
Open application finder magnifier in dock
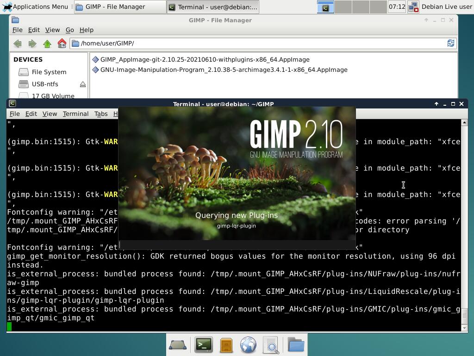coord(271,345)
